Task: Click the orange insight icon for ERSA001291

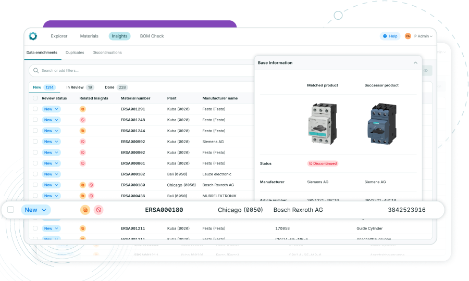Action: (83, 109)
